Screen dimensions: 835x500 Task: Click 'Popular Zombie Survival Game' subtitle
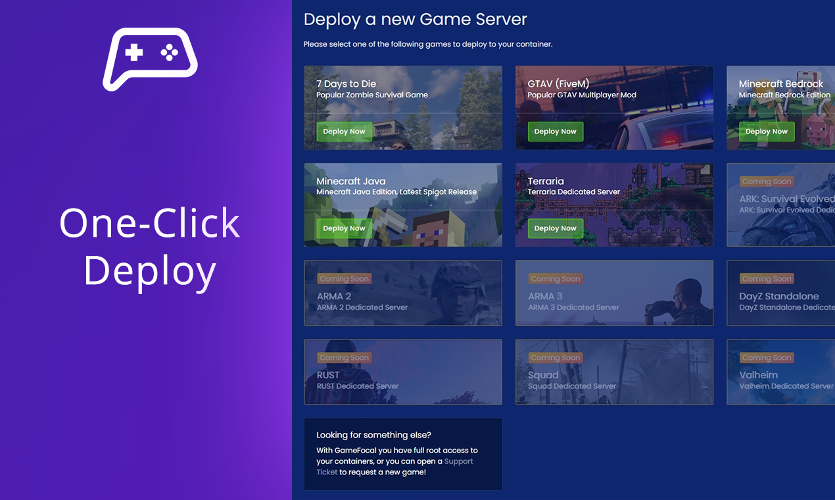click(x=372, y=95)
